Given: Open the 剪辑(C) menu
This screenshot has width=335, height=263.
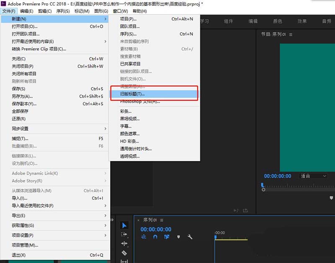Looking at the screenshot, I should (45, 11).
